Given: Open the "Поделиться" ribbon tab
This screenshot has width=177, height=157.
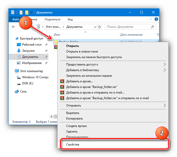Looking at the screenshot, I should pyautogui.click(x=52, y=19).
